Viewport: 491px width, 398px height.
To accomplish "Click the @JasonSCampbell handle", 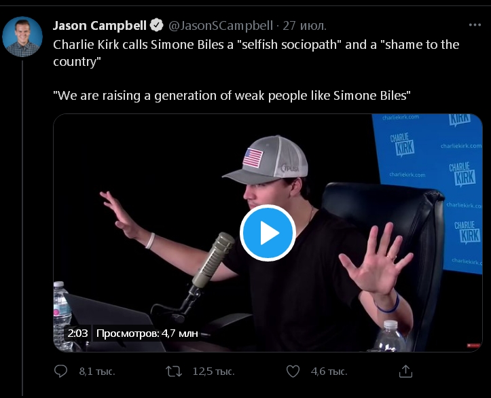I will [220, 26].
